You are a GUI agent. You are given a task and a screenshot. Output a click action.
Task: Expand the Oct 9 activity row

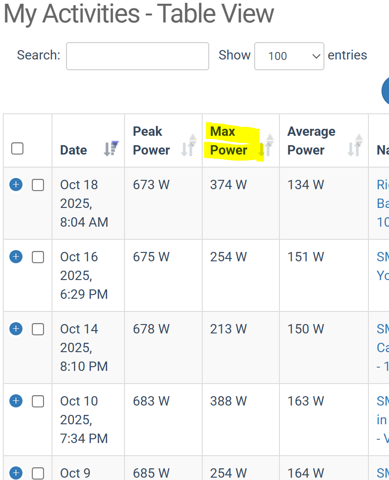point(16,473)
